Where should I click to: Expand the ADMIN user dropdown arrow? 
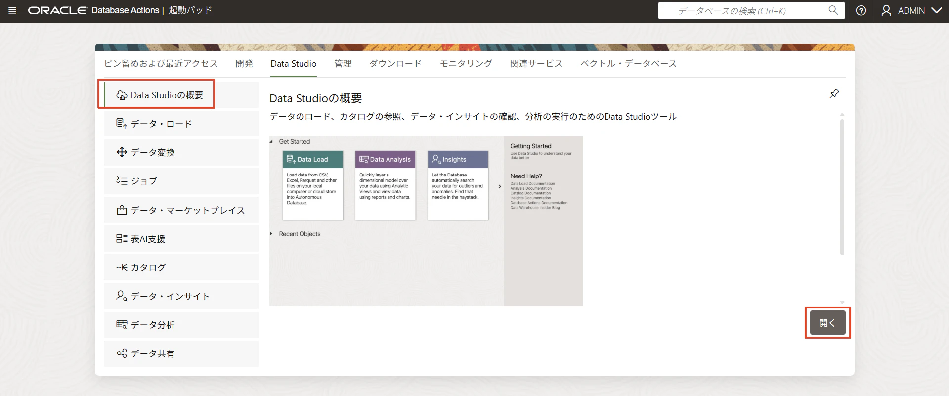coord(937,11)
